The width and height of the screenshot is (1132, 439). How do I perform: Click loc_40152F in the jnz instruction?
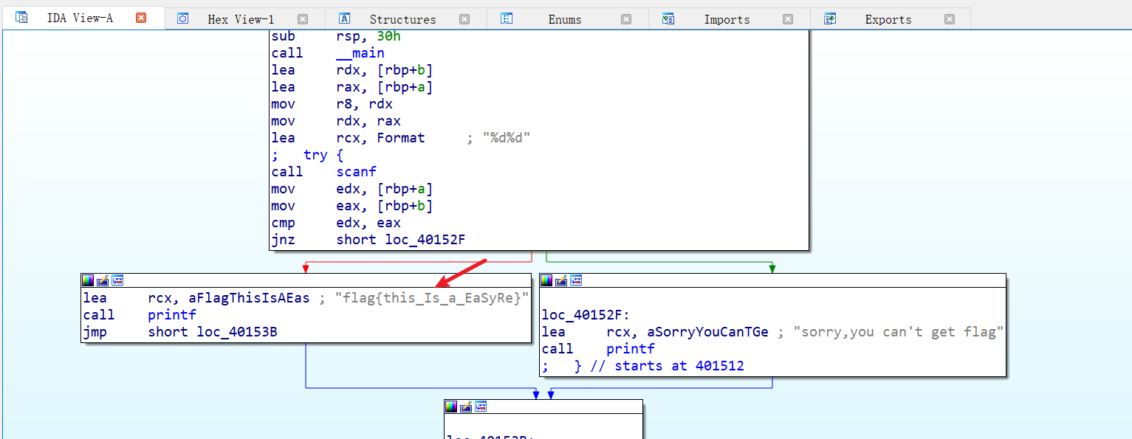(425, 240)
